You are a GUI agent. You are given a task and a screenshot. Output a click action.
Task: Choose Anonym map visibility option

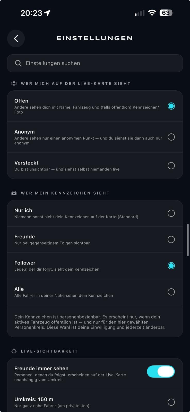coord(171,137)
